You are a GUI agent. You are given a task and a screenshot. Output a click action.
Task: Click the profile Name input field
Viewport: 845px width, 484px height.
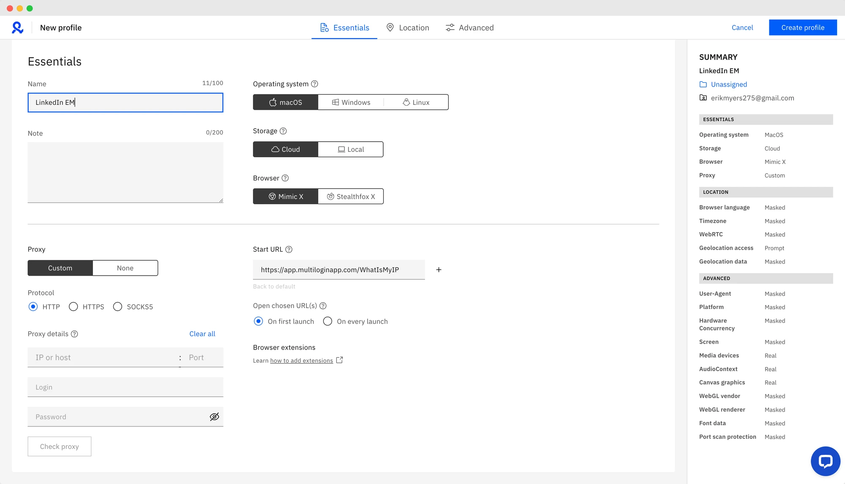[x=125, y=102]
